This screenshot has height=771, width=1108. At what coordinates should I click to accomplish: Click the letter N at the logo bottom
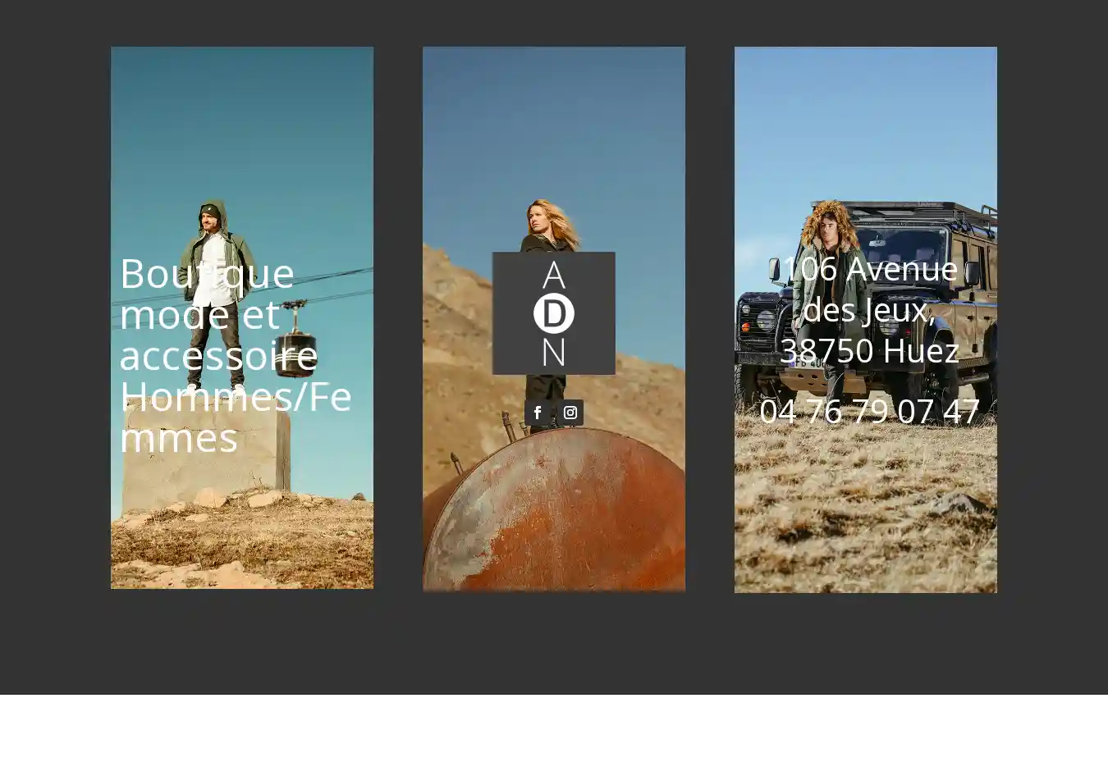pyautogui.click(x=554, y=352)
